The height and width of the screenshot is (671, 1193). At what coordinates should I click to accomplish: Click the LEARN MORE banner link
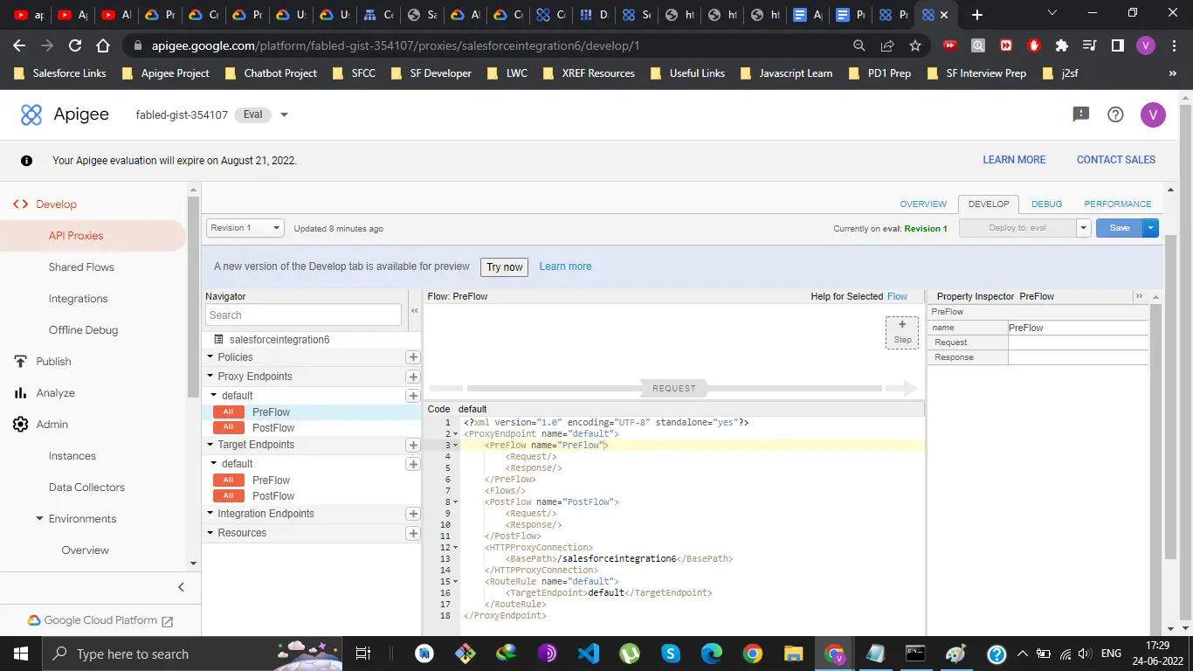(x=1014, y=160)
